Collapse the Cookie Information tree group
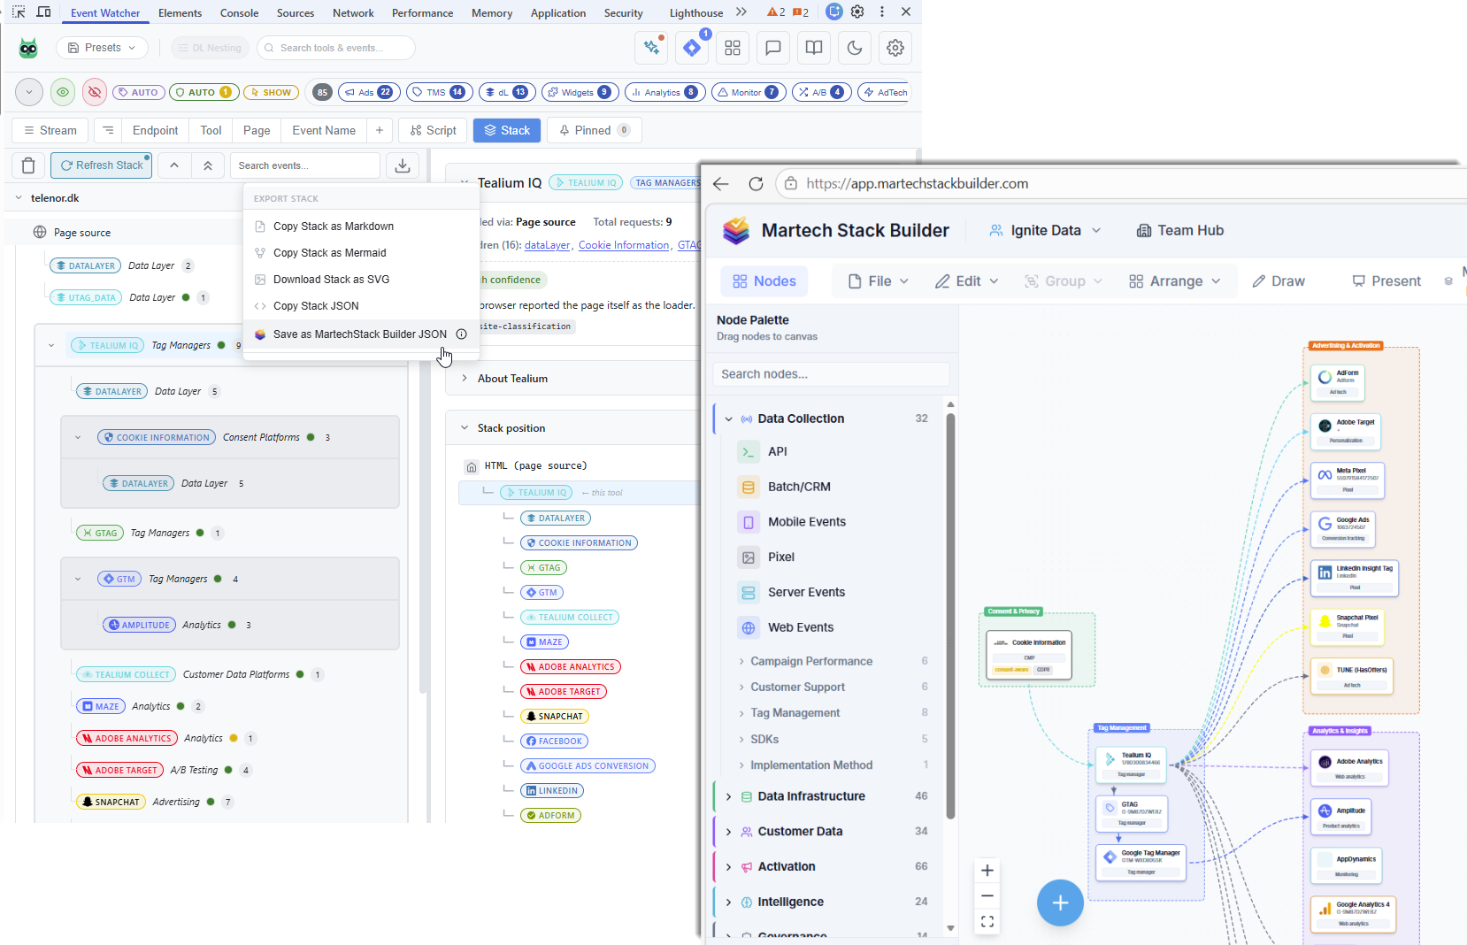Viewport: 1467px width, 945px height. [78, 438]
